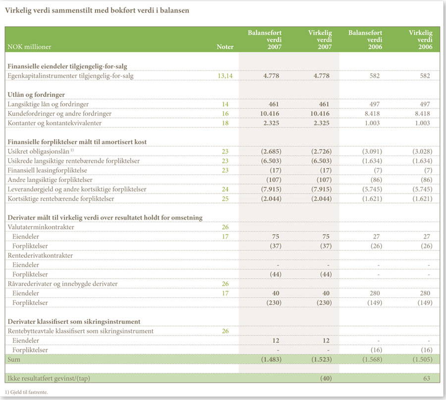Click value '63' in Ikke resultatført gevinst row
446x400 pixels.
[427, 378]
